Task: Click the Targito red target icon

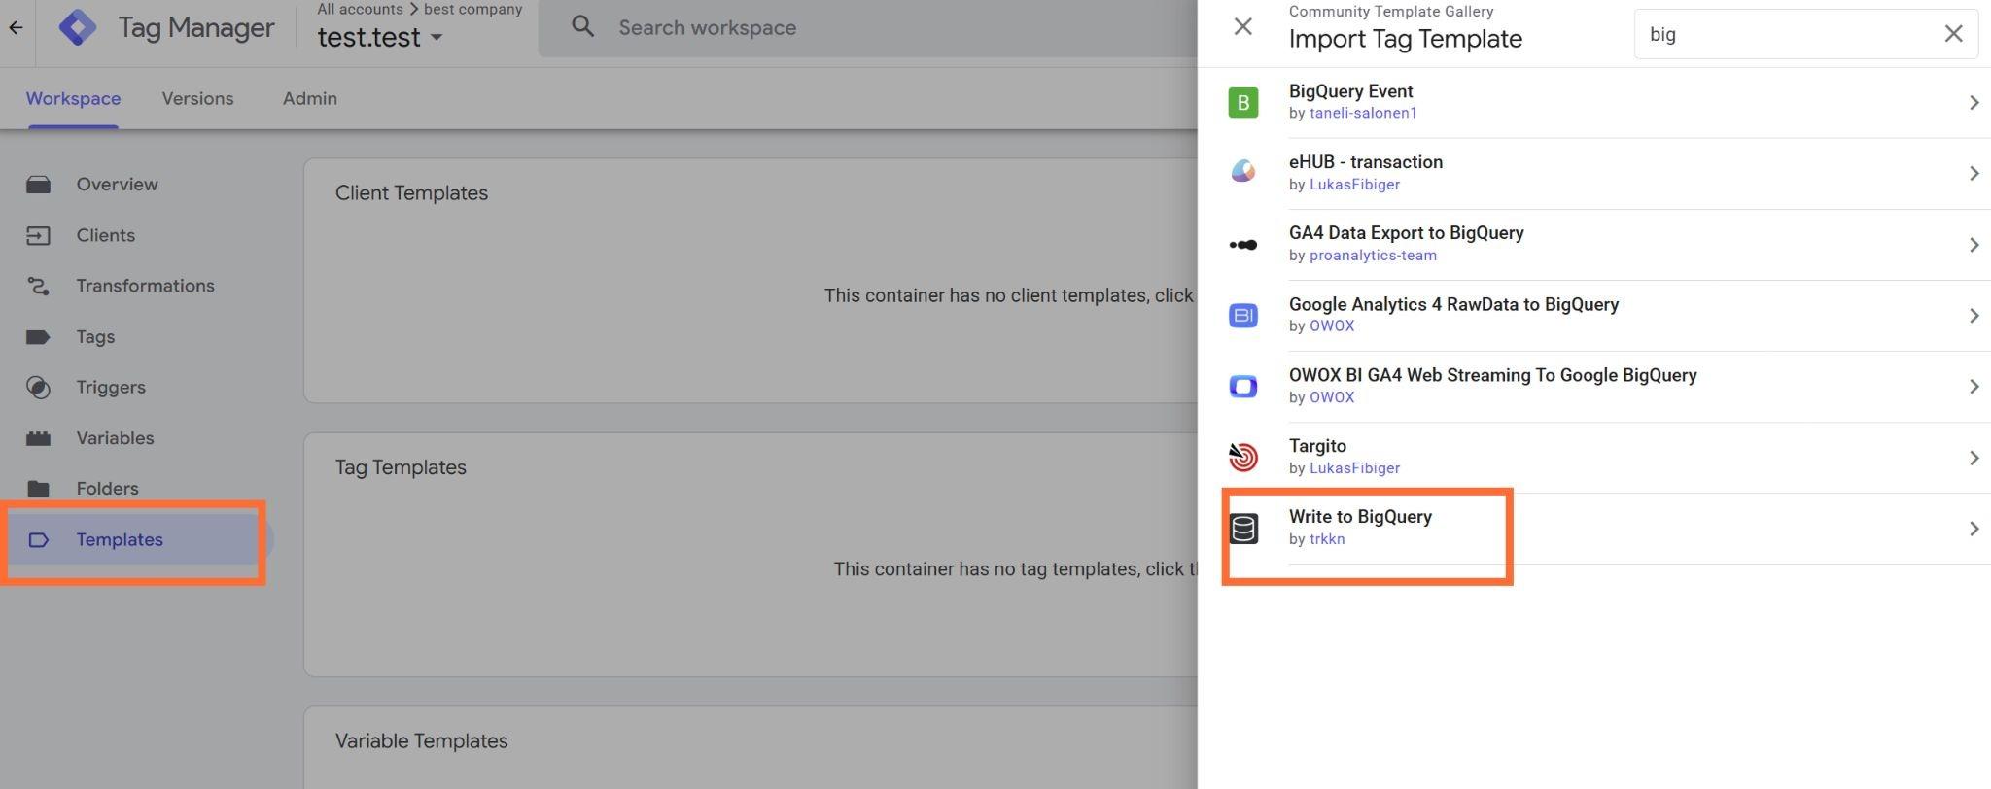Action: (1242, 457)
